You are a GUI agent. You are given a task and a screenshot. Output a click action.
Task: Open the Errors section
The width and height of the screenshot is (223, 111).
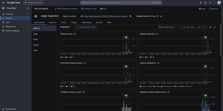[x=44, y=45]
